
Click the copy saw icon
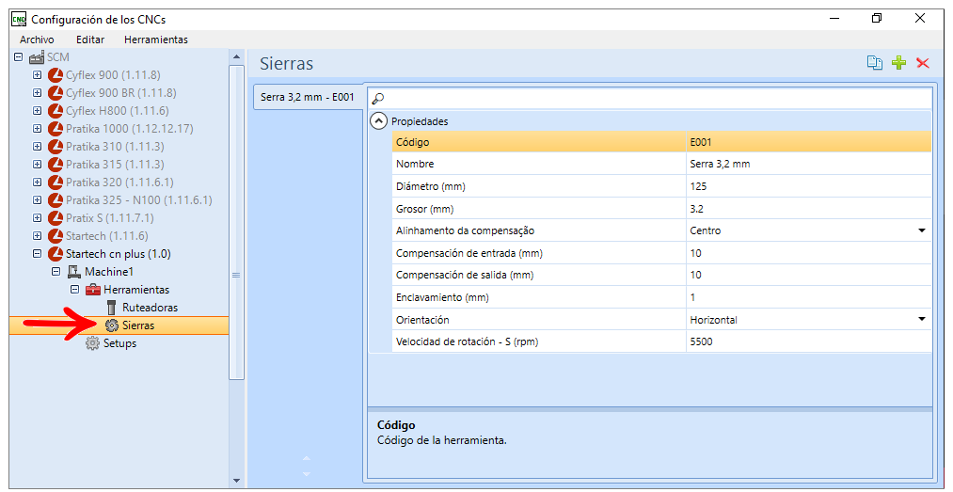[875, 63]
